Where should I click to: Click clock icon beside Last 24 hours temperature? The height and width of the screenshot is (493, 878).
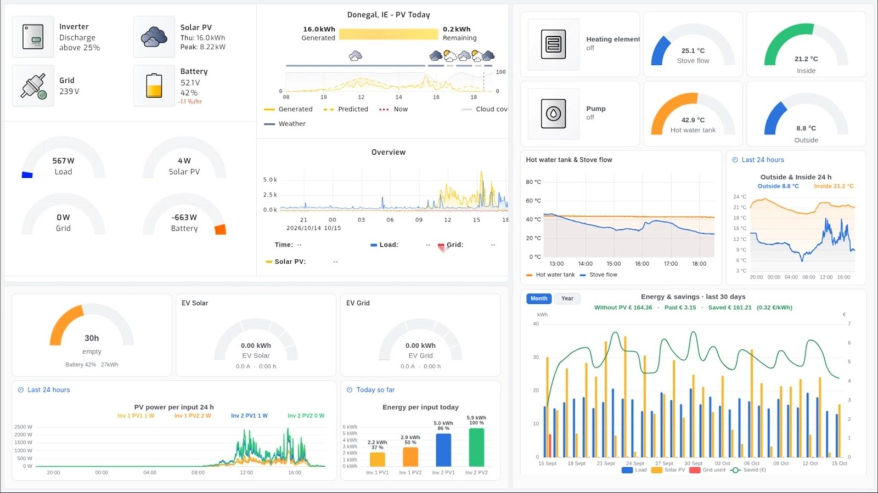tap(735, 160)
